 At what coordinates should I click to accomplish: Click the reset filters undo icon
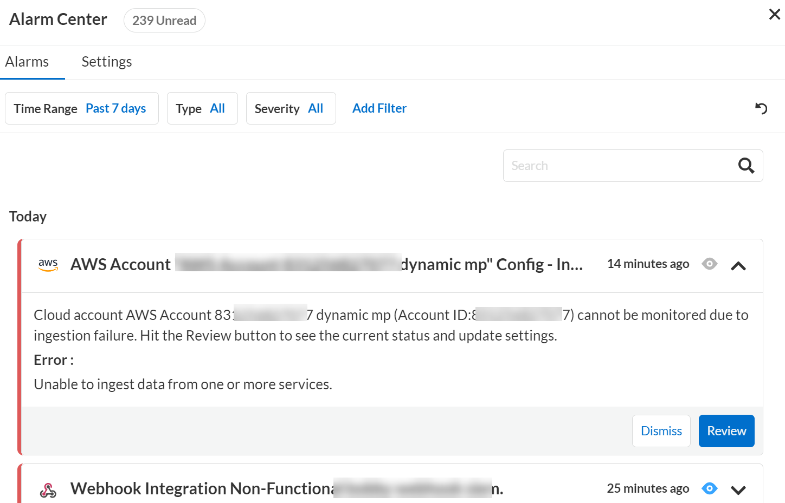coord(761,108)
